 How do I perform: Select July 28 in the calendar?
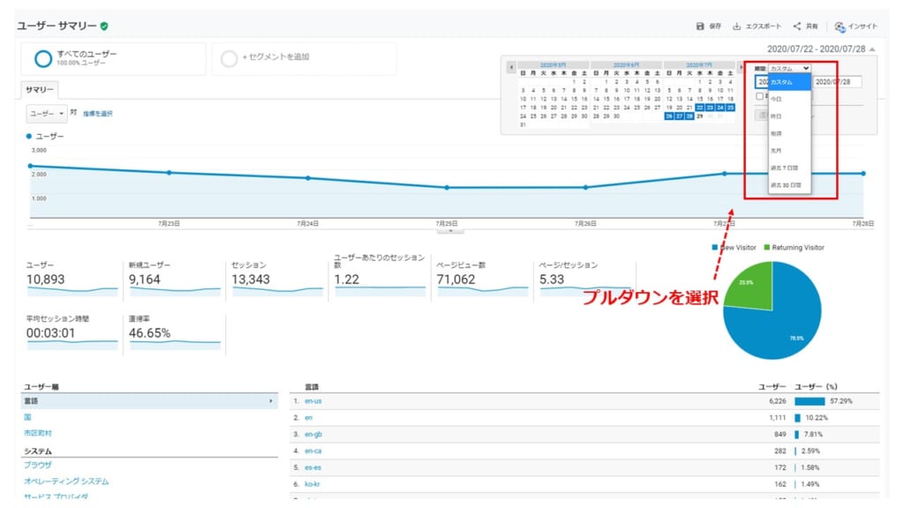(689, 116)
